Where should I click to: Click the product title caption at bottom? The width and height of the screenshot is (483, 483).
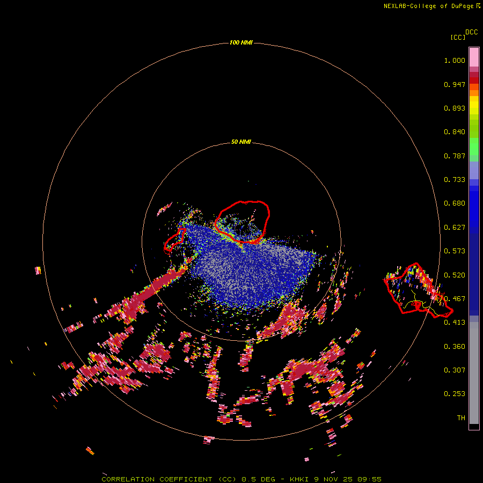[x=241, y=479]
